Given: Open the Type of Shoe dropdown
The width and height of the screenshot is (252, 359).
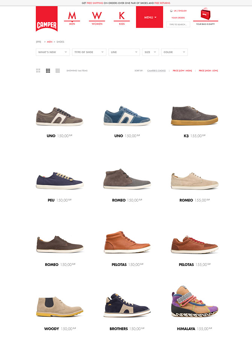Looking at the screenshot, I should 89,52.
